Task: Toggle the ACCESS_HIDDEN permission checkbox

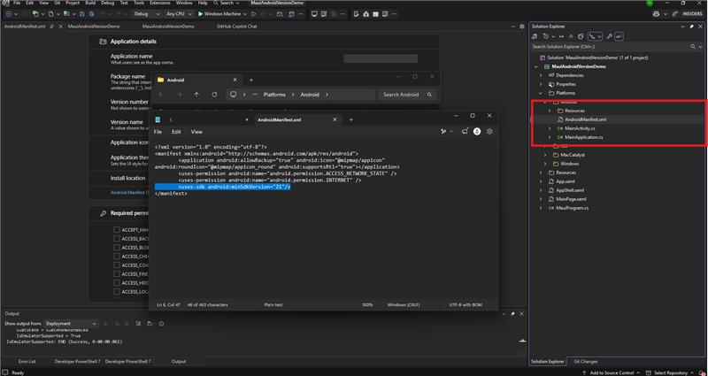Action: click(x=117, y=282)
